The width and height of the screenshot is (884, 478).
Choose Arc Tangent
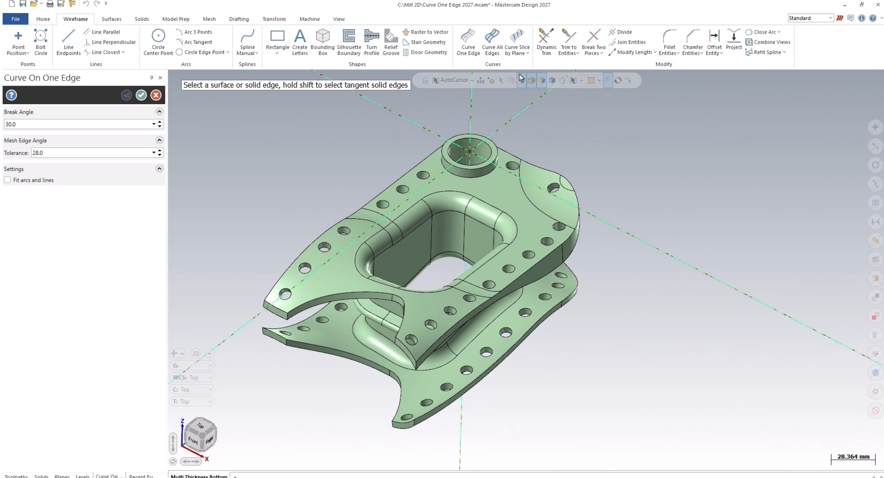tap(194, 42)
